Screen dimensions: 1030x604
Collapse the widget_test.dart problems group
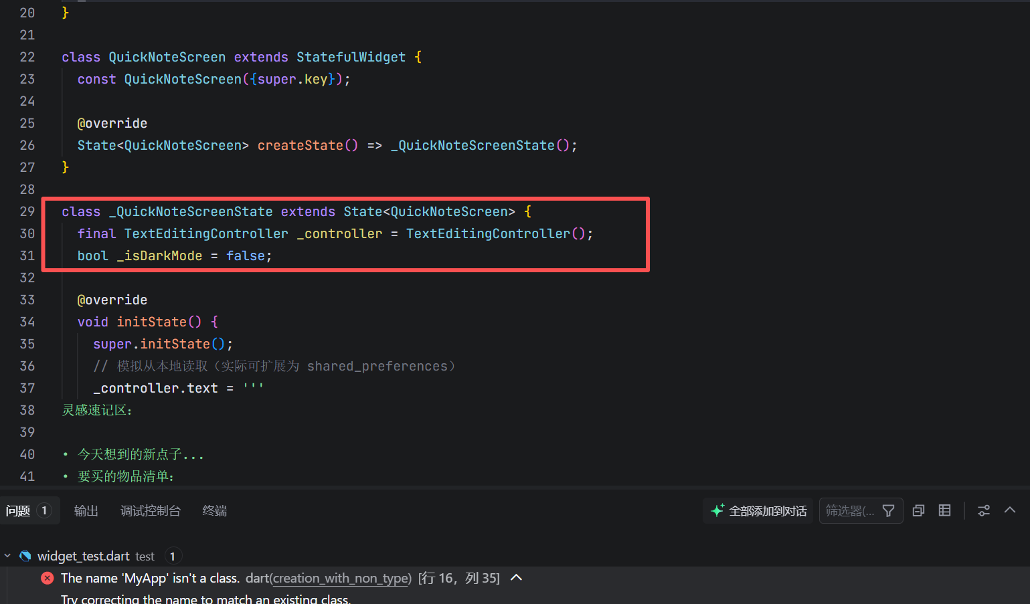(7, 556)
